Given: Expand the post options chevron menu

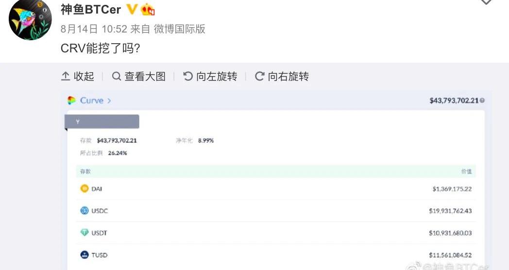Looking at the screenshot, I should coord(486,2).
